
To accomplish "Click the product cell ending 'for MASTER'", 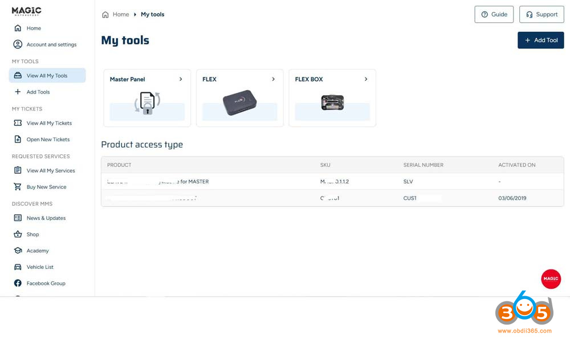I will (158, 182).
